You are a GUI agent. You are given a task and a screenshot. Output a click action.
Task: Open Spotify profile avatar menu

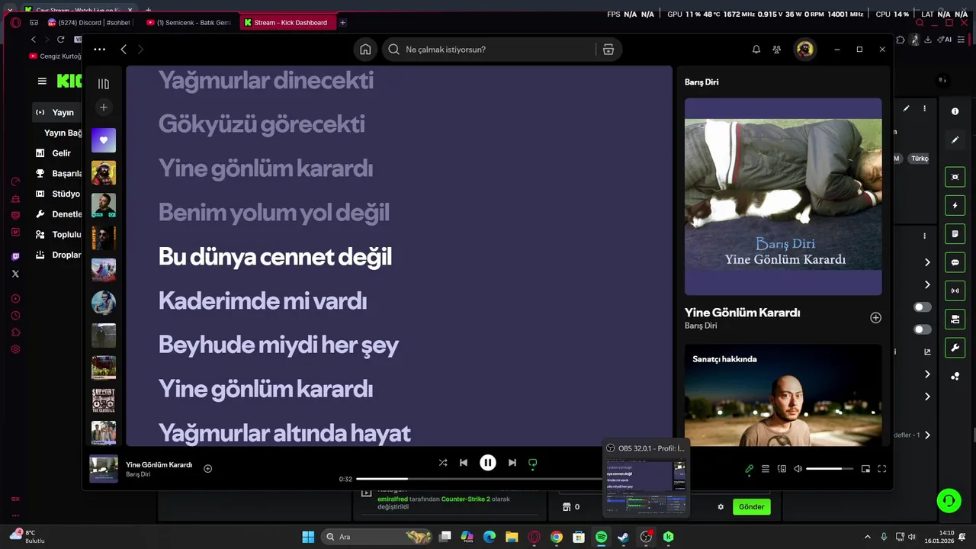coord(804,50)
